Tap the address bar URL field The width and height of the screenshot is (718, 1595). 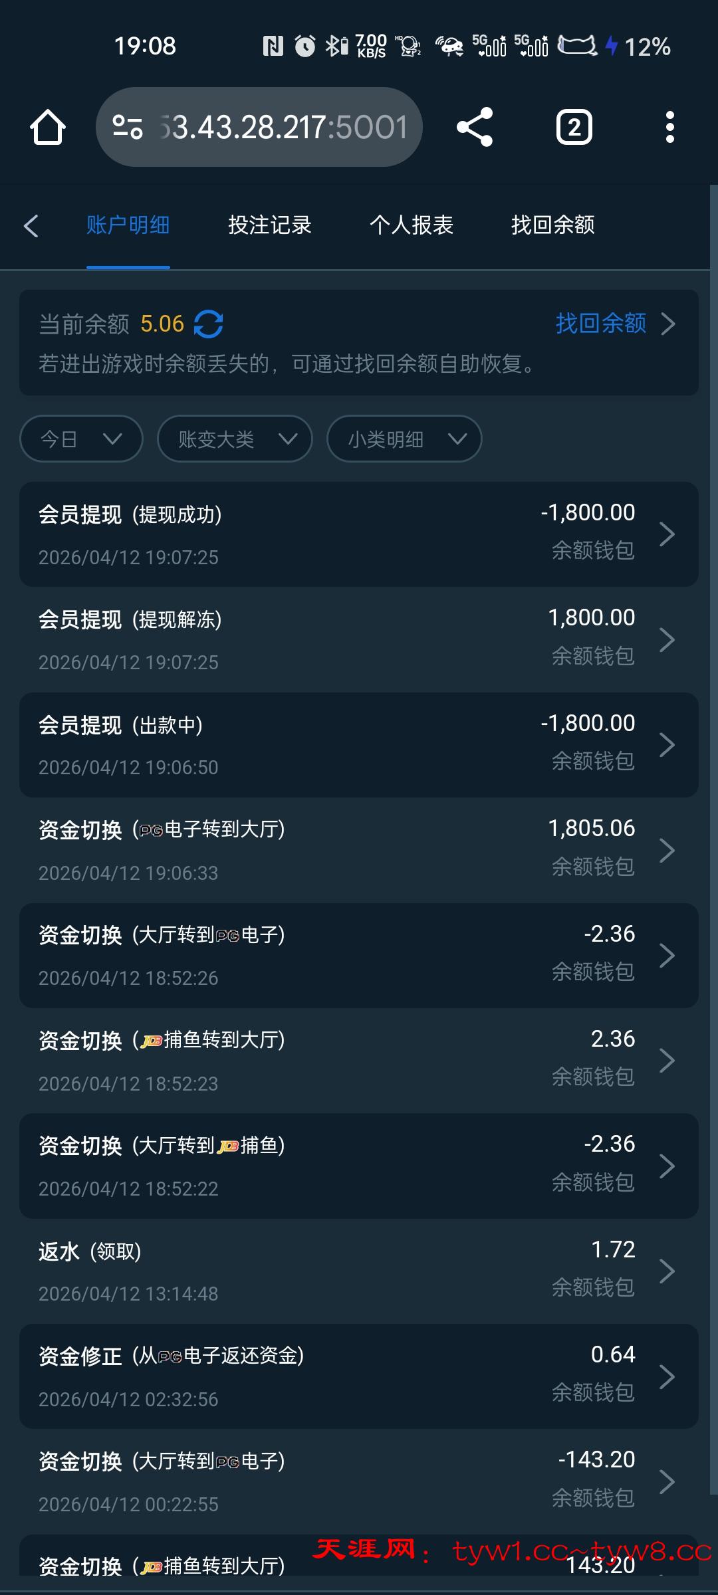tap(283, 127)
